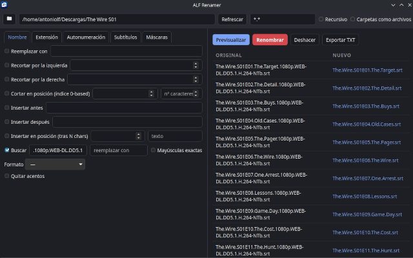
Task: Select original file S01E09.Game.Day row
Action: click(261, 214)
